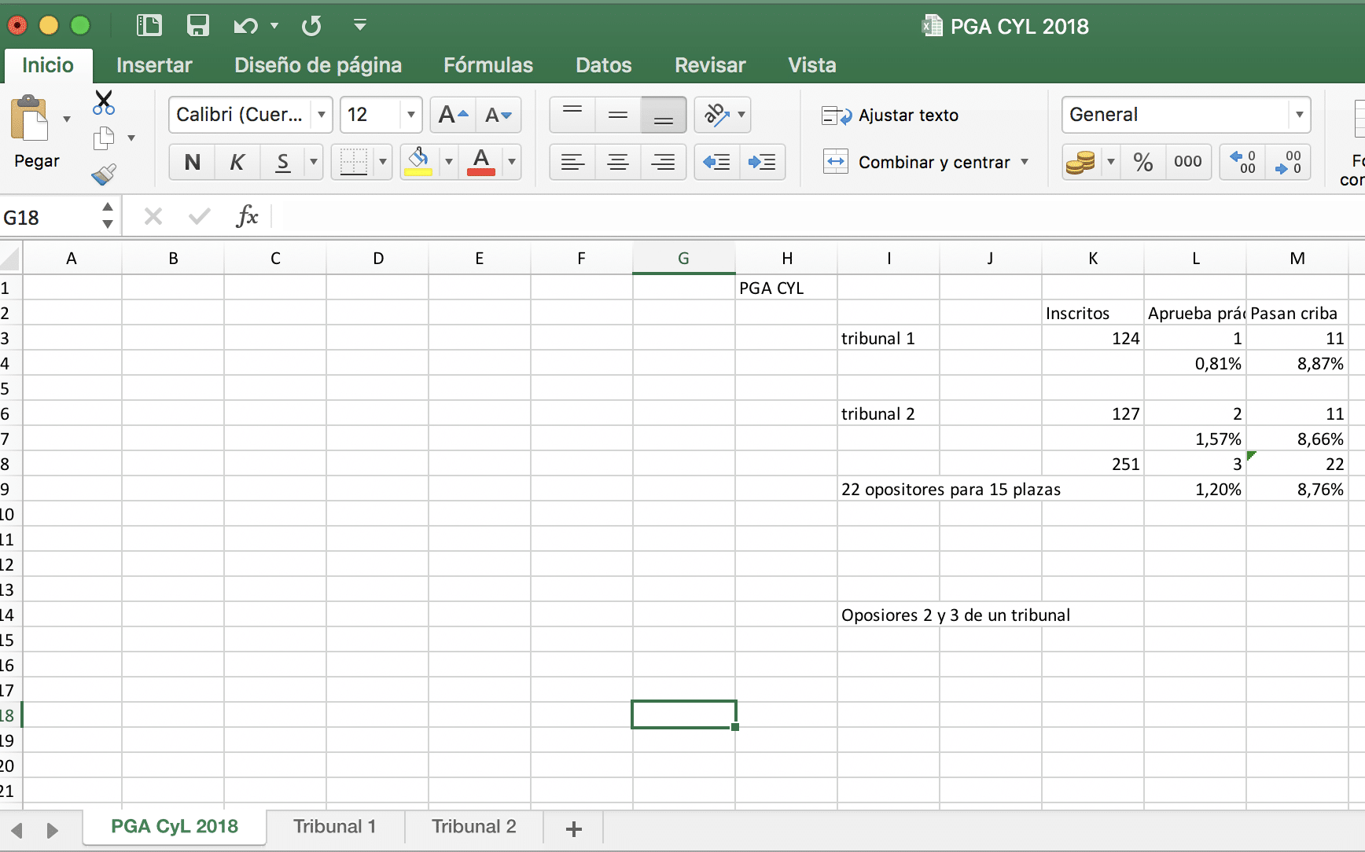Apply percent style format
Viewport: 1365px width, 852px height.
point(1142,162)
